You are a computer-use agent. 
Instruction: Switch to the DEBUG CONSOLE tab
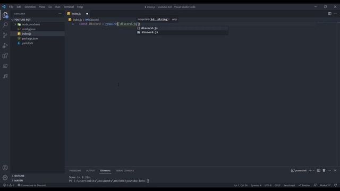tap(125, 171)
